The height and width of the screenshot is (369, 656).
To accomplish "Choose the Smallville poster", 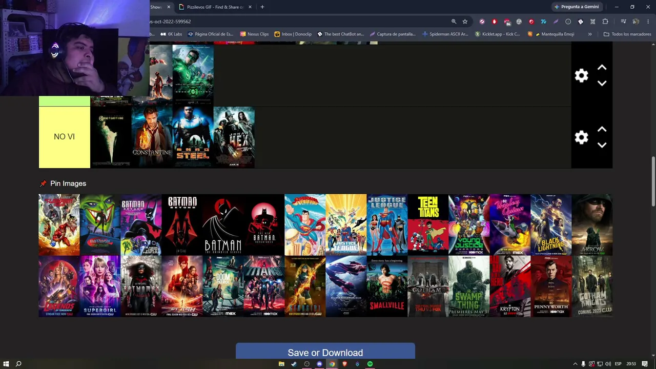I will coord(387,286).
